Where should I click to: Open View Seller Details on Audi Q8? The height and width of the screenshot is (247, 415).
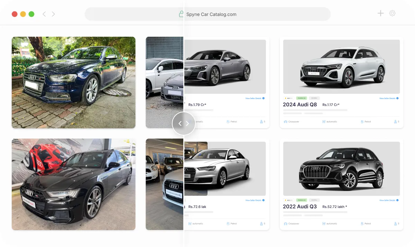pyautogui.click(x=389, y=98)
